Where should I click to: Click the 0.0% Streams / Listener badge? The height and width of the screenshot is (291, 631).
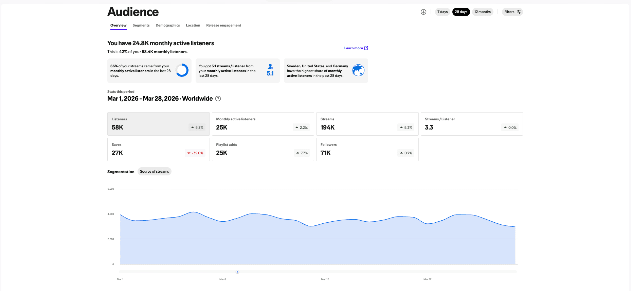(x=510, y=128)
